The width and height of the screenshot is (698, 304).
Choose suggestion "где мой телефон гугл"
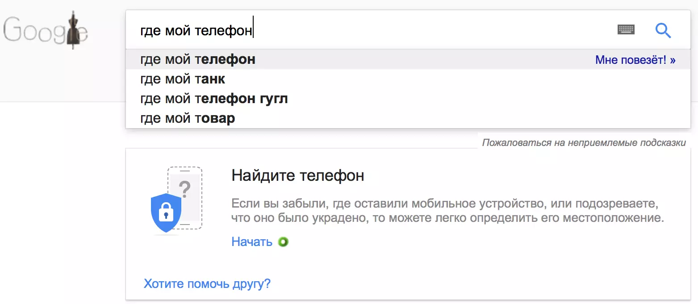[408, 99]
